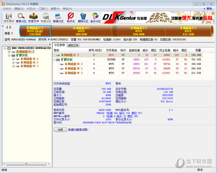
Task: Click drive icon of 本地磁盘(D:) in tree
Action: (18, 59)
